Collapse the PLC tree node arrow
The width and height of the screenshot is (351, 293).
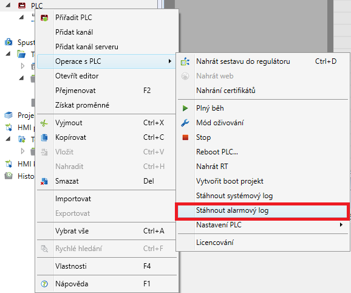8,5
